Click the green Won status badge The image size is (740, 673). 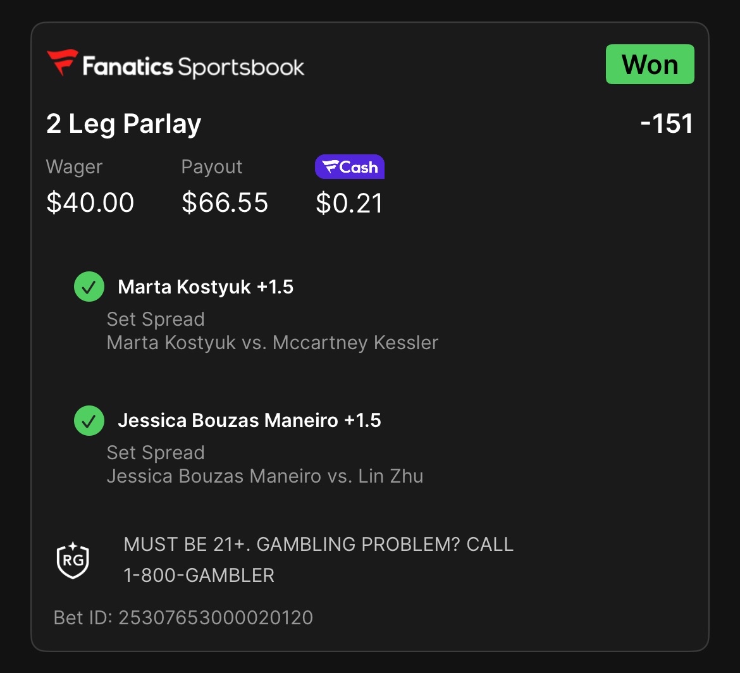point(650,64)
